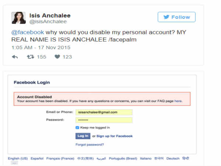Select Français (France) language

coord(60,159)
